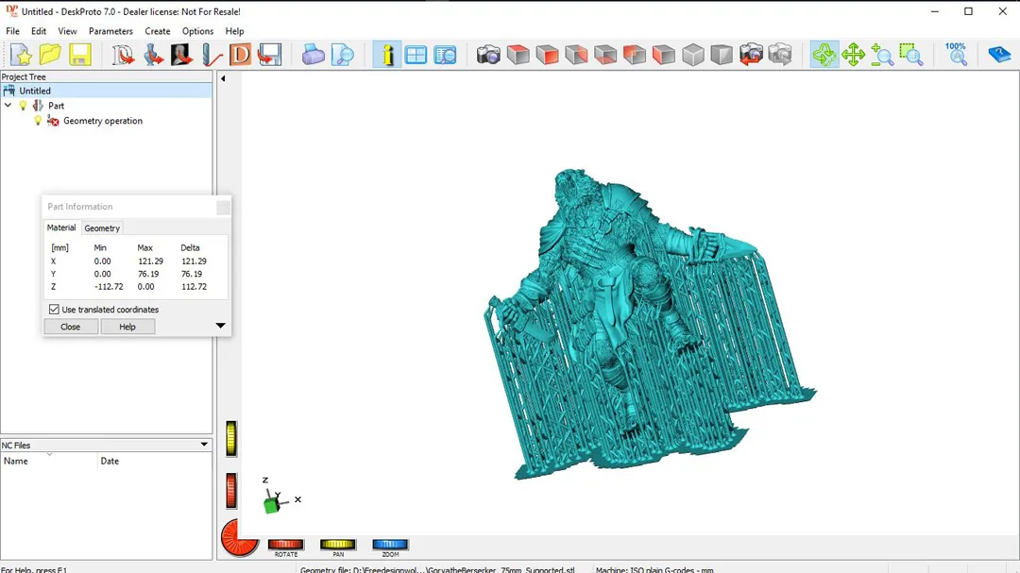Click the blue vase with red arrow icon
1020x573 pixels.
(x=152, y=56)
